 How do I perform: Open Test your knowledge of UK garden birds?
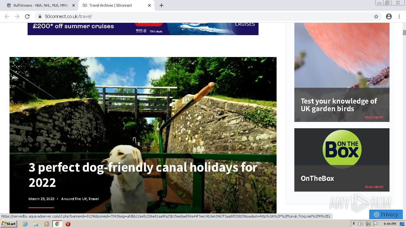[x=339, y=105]
